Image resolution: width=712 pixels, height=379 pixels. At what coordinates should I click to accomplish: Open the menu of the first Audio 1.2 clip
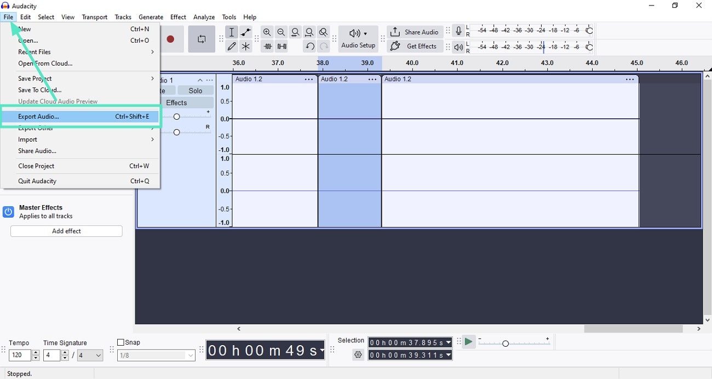309,79
